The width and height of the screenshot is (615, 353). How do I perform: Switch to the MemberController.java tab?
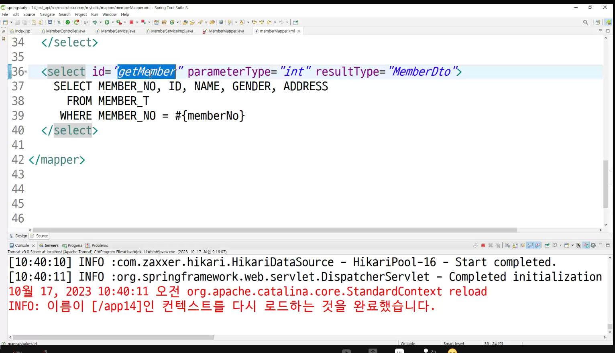click(63, 31)
